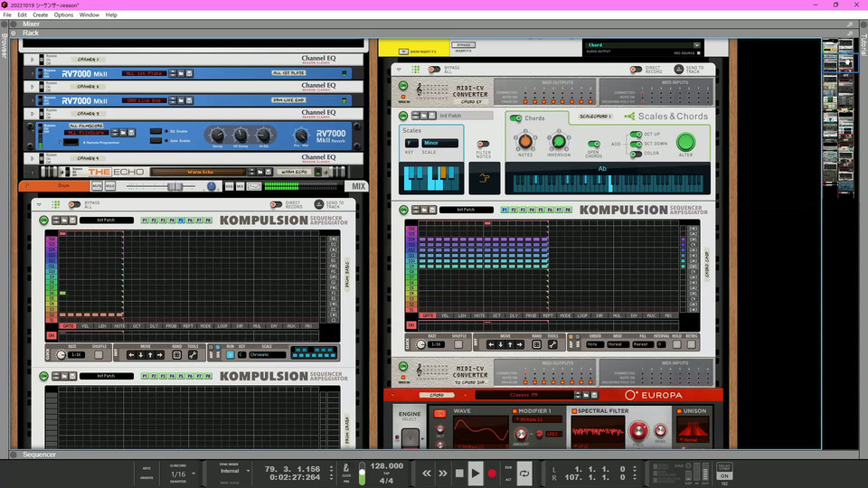This screenshot has width=868, height=488.
Task: Click the hand icon under Filter Notes
Action: pos(485,178)
